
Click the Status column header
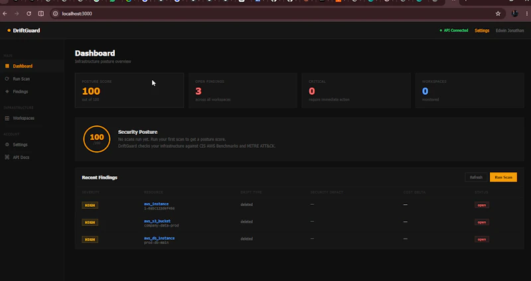point(481,192)
